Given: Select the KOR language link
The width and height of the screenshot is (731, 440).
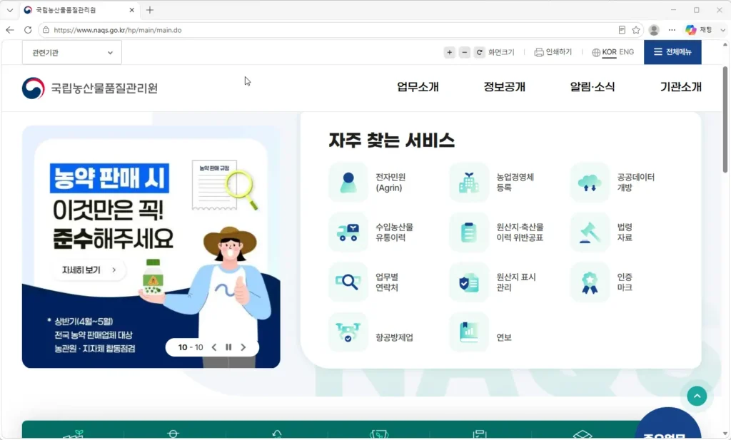Looking at the screenshot, I should tap(610, 52).
